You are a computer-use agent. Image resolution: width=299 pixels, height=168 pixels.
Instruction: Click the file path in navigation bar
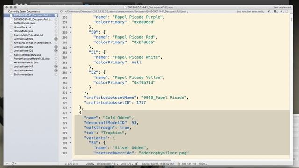click(x=127, y=11)
